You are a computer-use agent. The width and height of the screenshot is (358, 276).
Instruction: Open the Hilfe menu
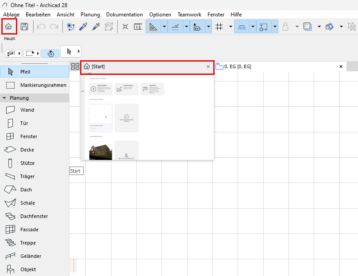click(x=236, y=15)
